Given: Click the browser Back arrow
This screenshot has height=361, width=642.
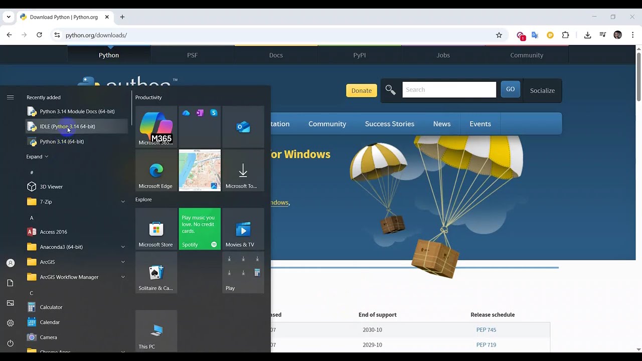Looking at the screenshot, I should click(x=9, y=35).
